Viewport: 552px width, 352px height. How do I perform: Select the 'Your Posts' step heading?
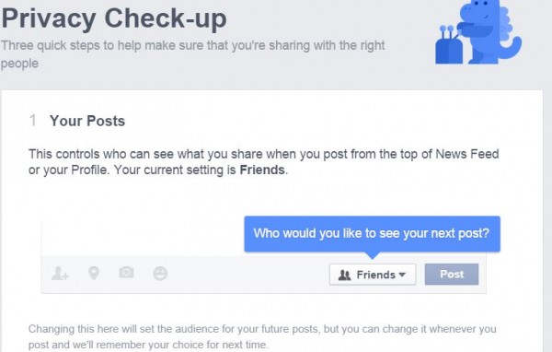(x=87, y=121)
